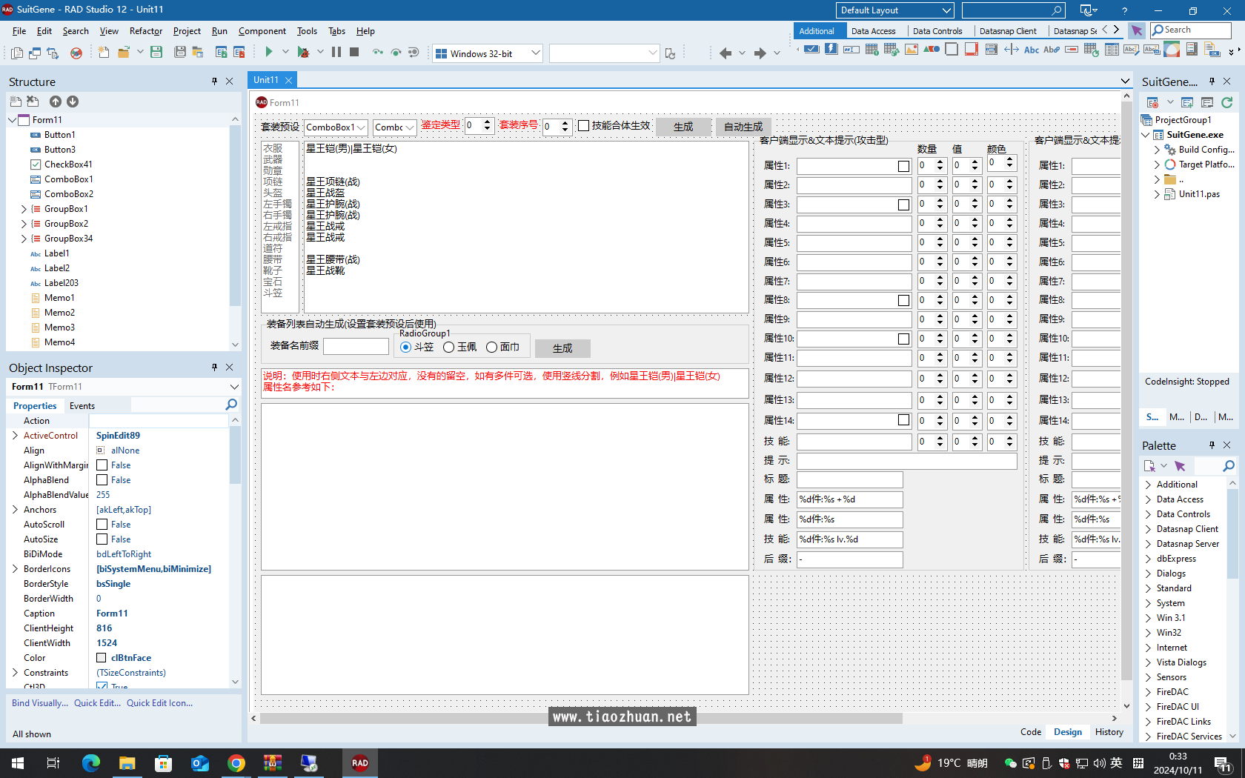
Task: Toggle the AlignWithMargins checkbox in Object Inspector
Action: [x=102, y=465]
